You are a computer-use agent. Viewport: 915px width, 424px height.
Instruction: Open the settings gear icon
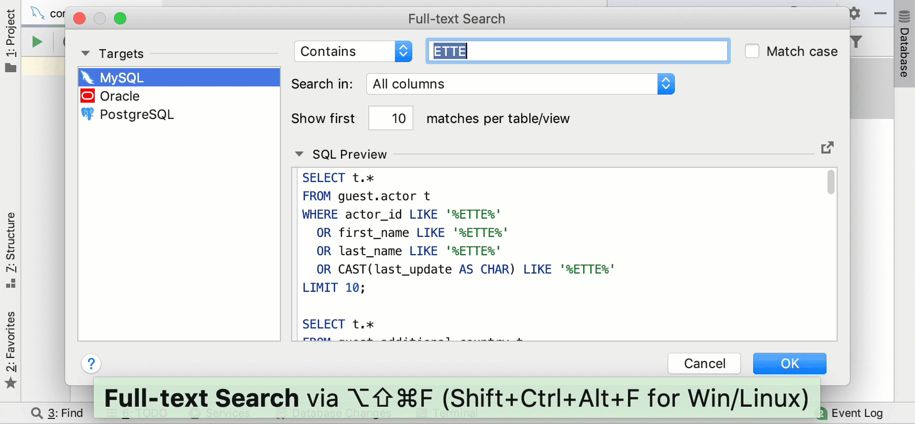point(855,13)
